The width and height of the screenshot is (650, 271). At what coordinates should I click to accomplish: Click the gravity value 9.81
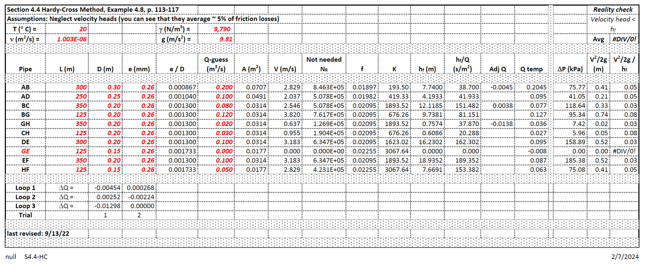[x=226, y=39]
